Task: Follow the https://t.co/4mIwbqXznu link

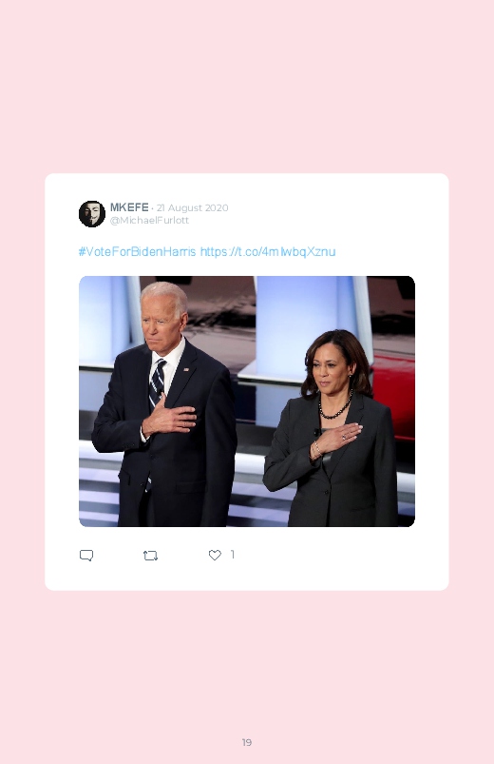Action: 268,251
